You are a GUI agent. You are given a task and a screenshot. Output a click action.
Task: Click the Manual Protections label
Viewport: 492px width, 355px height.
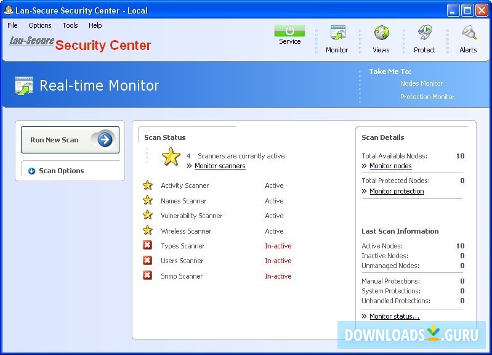pyautogui.click(x=390, y=281)
